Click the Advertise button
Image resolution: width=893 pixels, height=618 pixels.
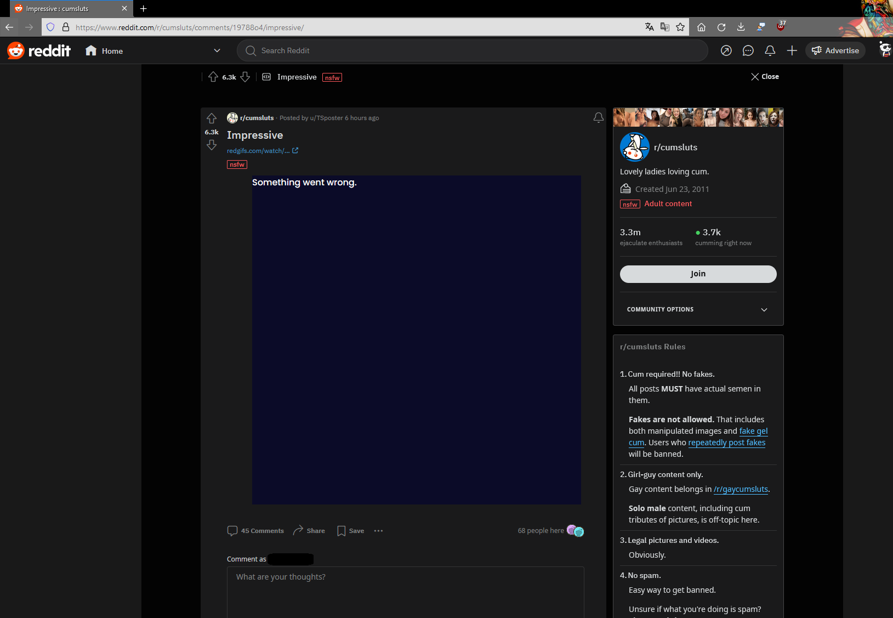click(835, 51)
